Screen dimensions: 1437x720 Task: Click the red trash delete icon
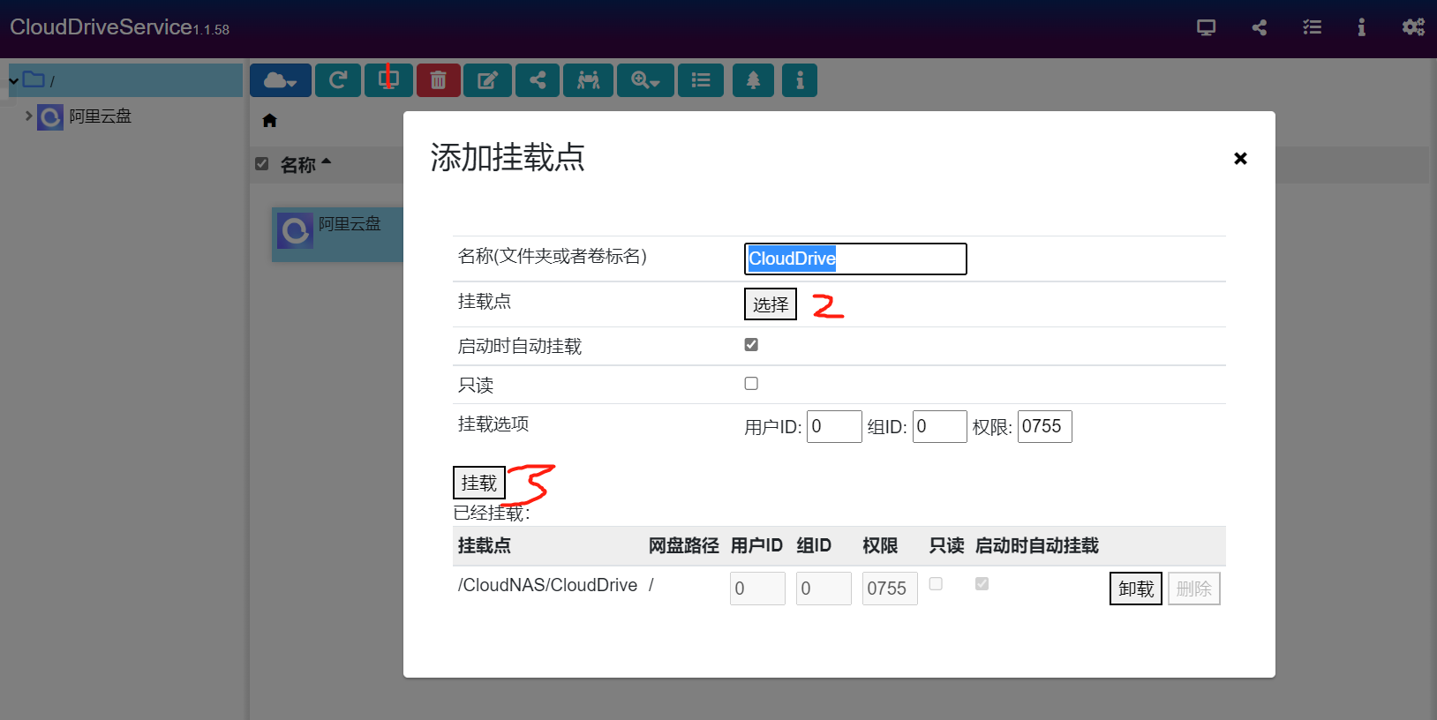point(438,80)
